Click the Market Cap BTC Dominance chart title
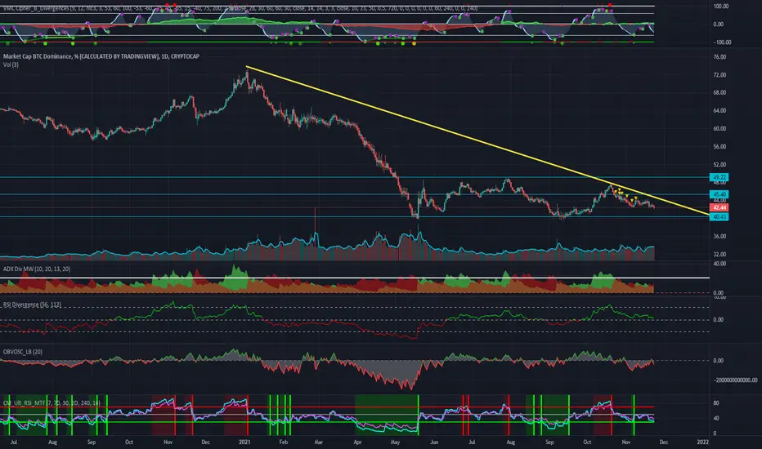Screen dimensions: 762x449 coord(101,56)
